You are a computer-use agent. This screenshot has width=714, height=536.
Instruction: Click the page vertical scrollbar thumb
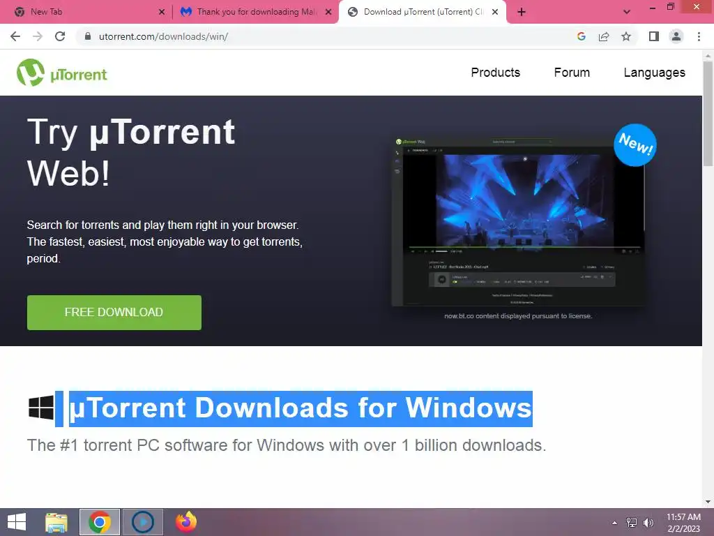(708, 114)
